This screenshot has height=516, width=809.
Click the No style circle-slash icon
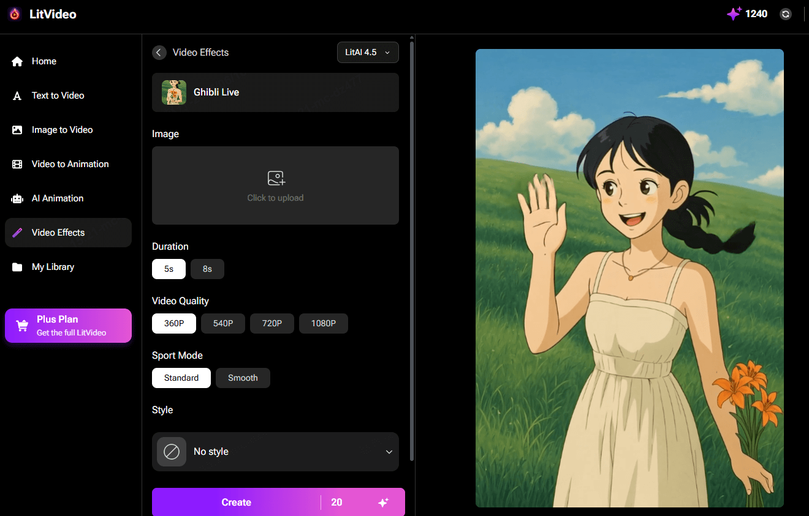[x=172, y=452]
